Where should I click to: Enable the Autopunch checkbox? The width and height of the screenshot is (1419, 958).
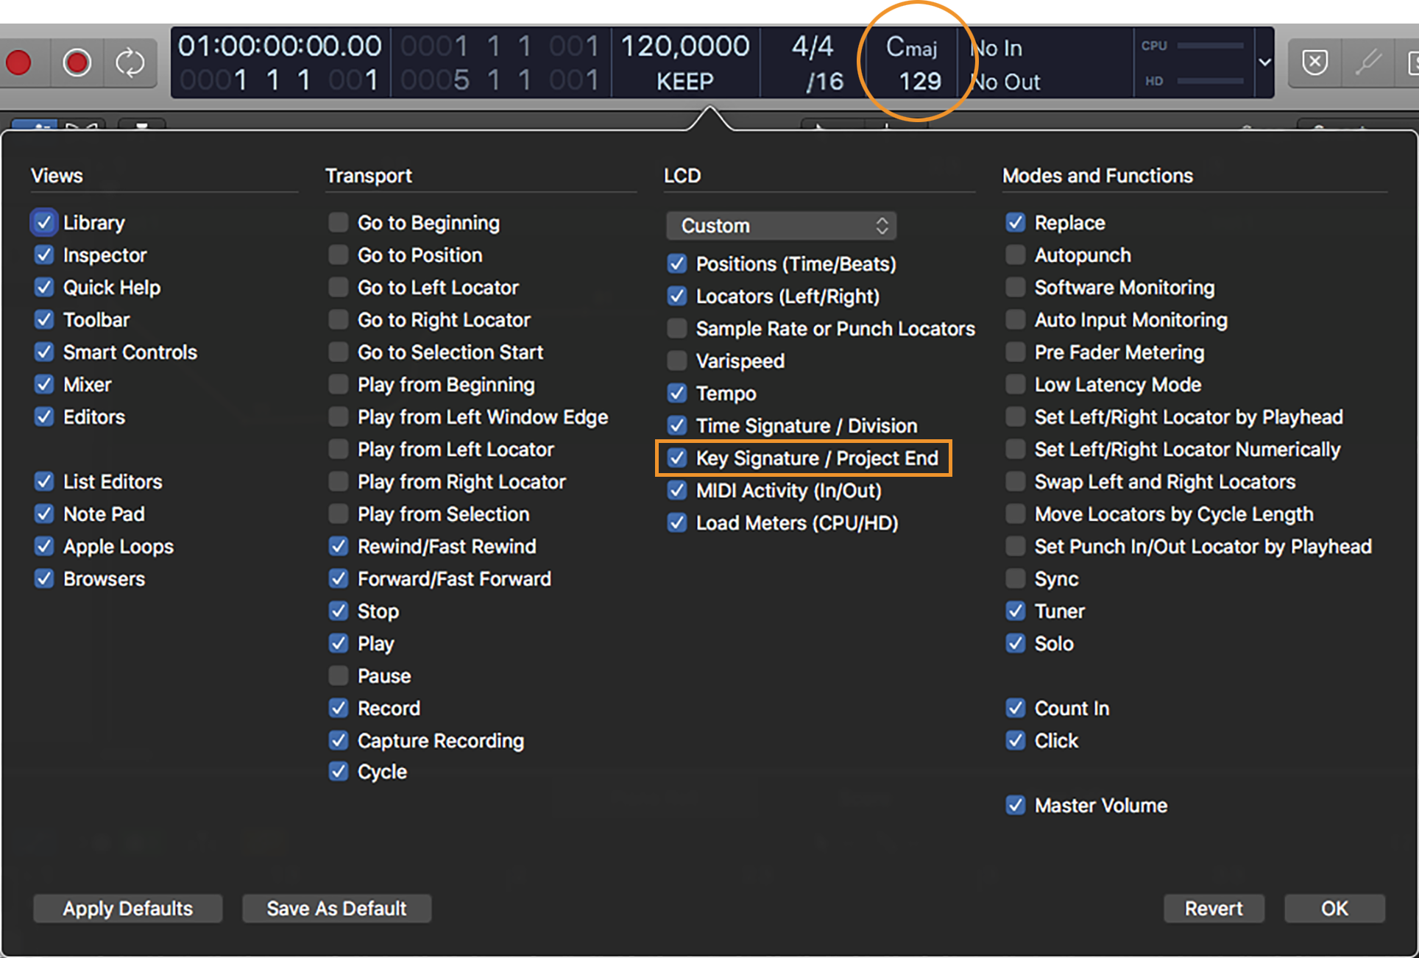click(1016, 255)
